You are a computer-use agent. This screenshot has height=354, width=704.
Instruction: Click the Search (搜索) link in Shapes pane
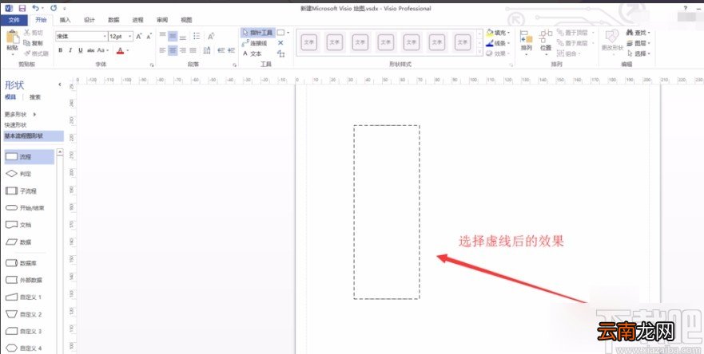35,97
